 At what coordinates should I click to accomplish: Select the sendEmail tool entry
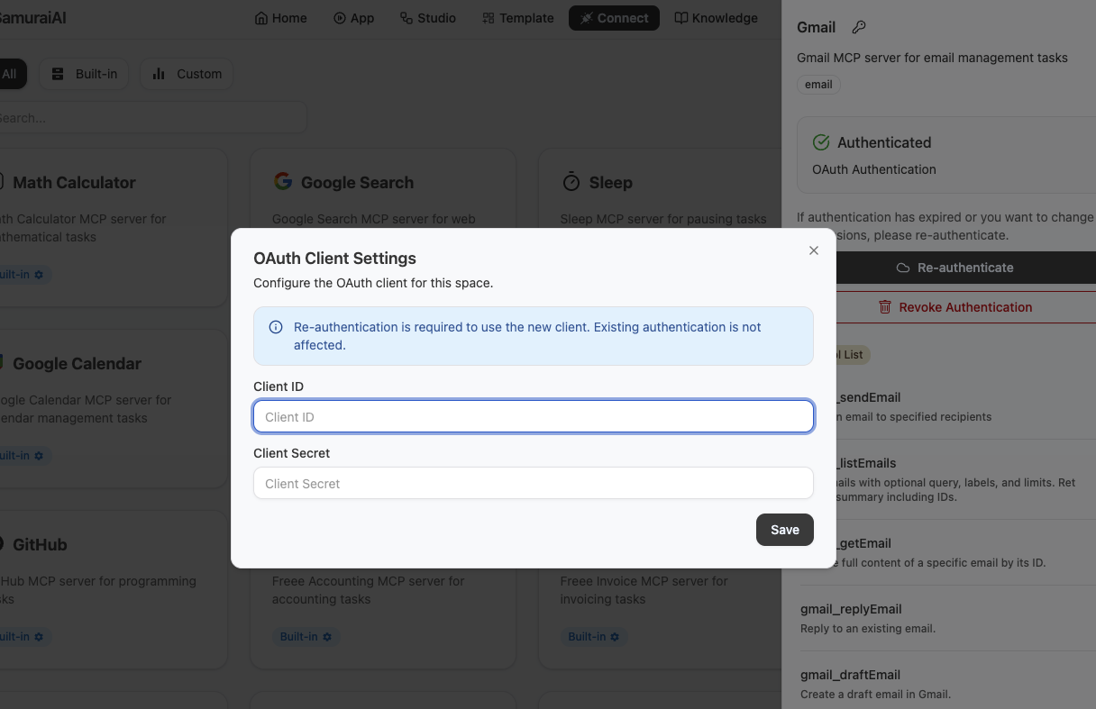click(x=965, y=406)
